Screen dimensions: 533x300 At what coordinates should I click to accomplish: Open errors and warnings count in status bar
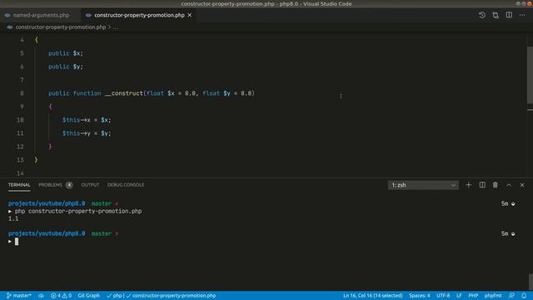61,296
